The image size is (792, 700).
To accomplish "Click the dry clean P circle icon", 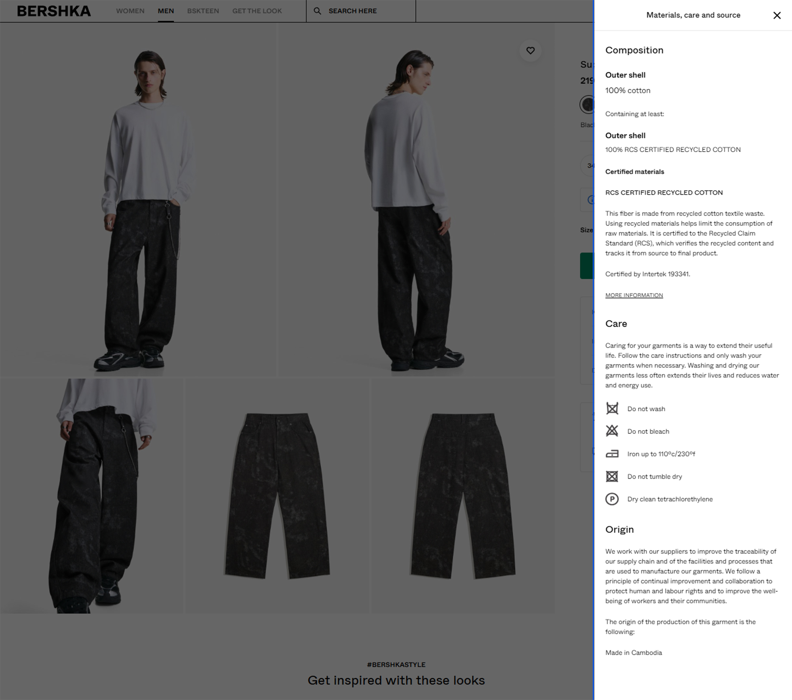I will coord(612,499).
